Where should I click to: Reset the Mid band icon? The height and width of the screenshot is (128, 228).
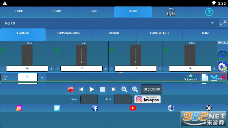pos(58,50)
